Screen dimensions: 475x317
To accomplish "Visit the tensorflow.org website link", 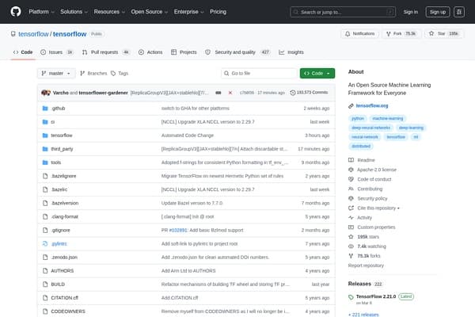I will click(372, 106).
